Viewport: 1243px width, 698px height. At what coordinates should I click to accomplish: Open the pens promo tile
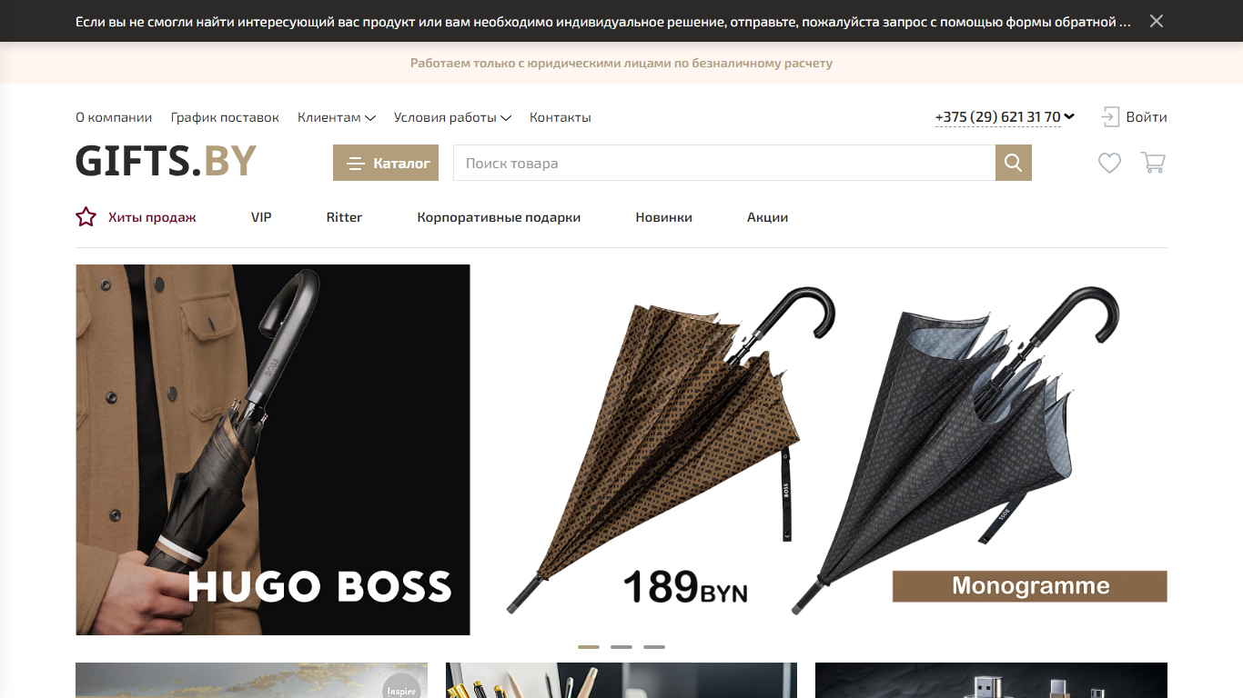[621, 681]
